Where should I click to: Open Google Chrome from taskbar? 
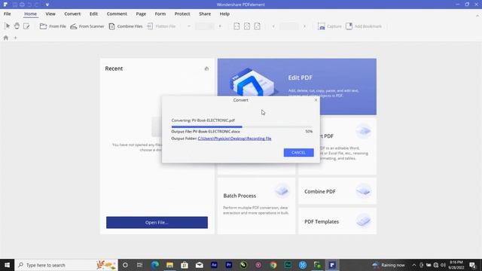click(273, 265)
